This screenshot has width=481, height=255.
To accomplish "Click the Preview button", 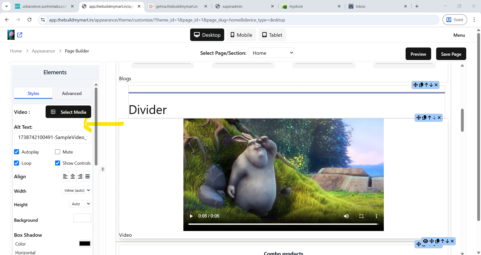I will coord(418,54).
